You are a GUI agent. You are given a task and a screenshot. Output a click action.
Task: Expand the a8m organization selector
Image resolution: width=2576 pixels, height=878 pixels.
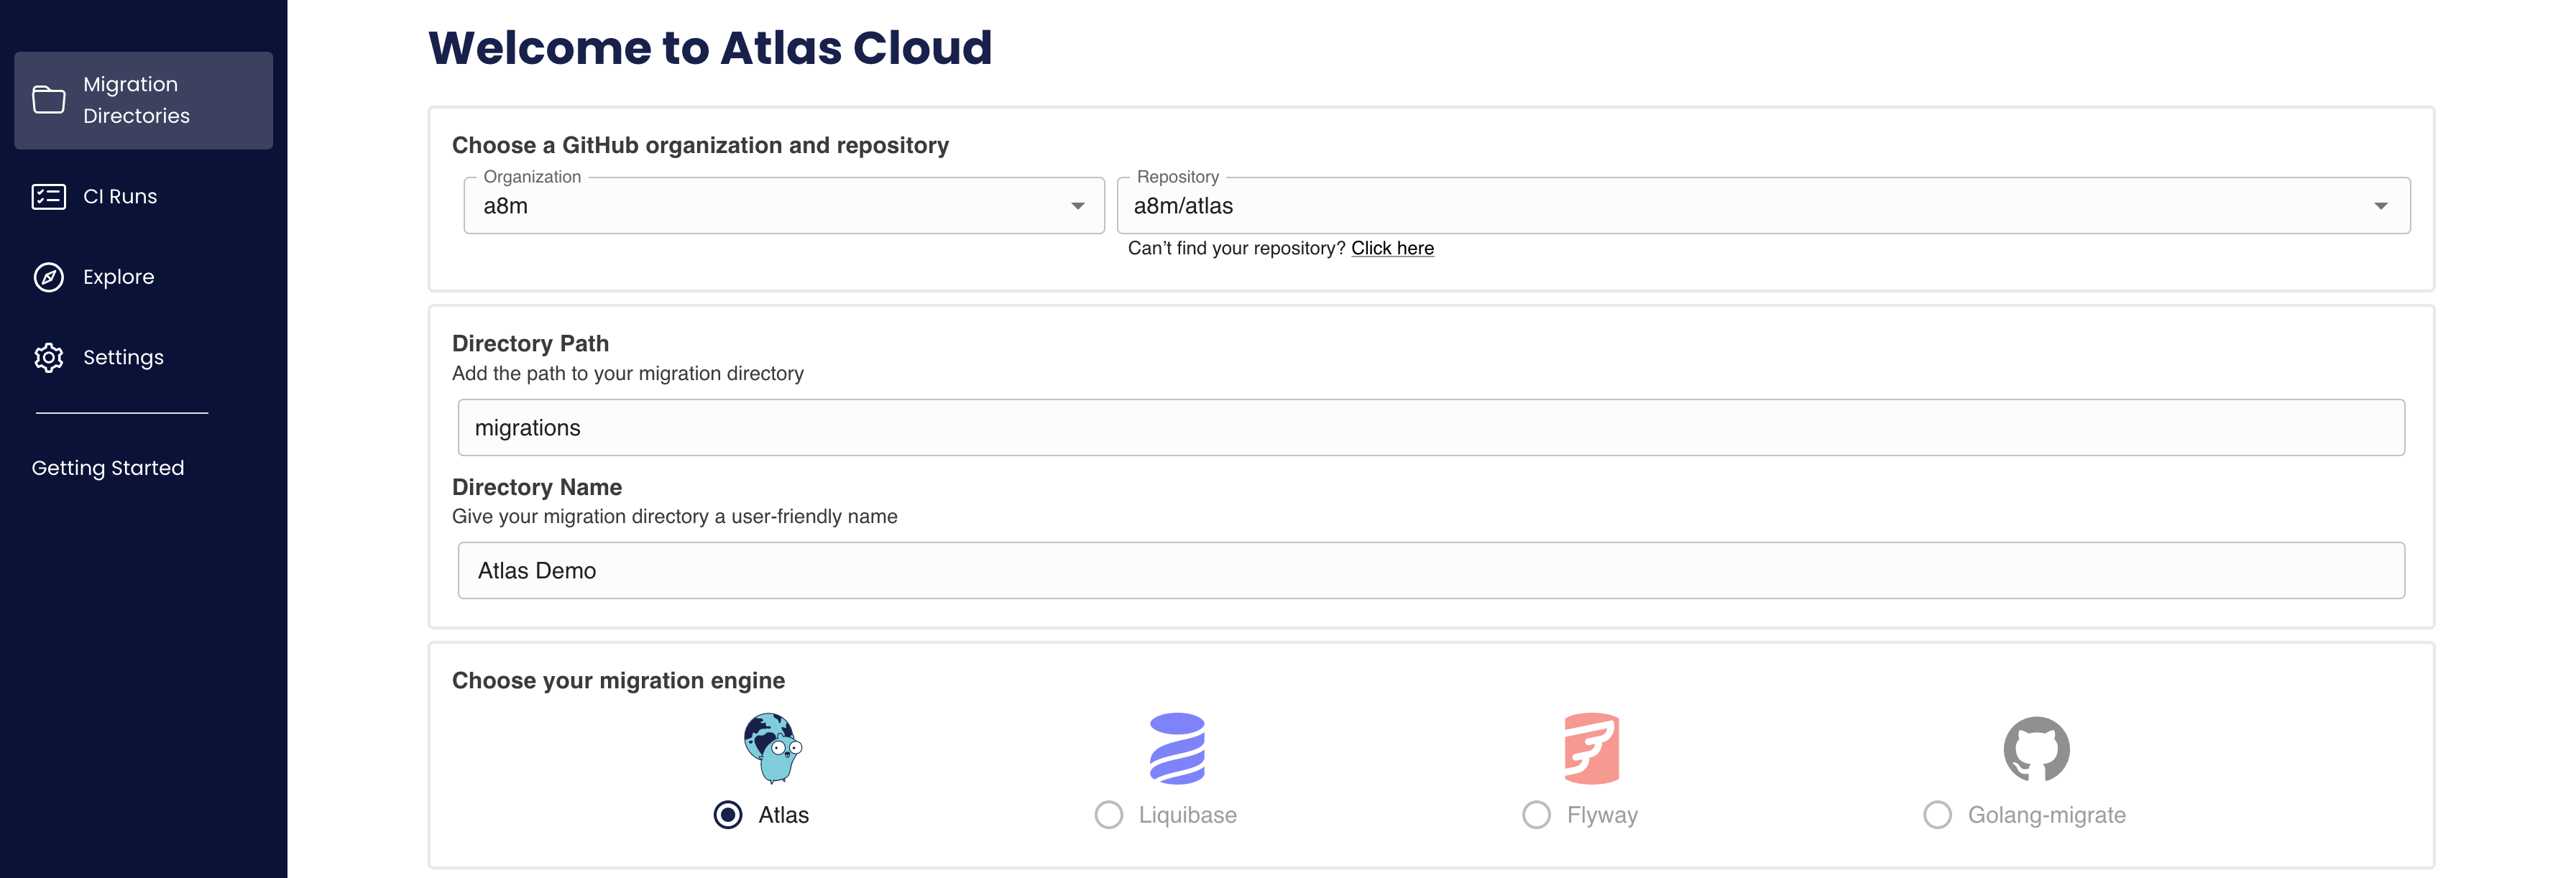1077,205
